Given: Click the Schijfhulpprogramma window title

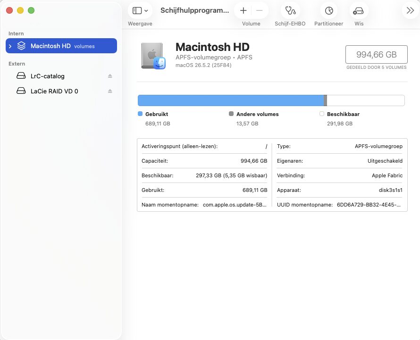Looking at the screenshot, I should click(x=195, y=10).
